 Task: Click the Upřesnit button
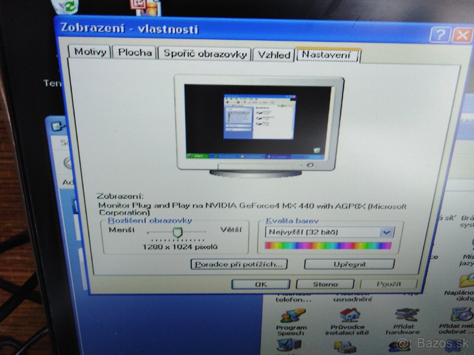point(349,264)
